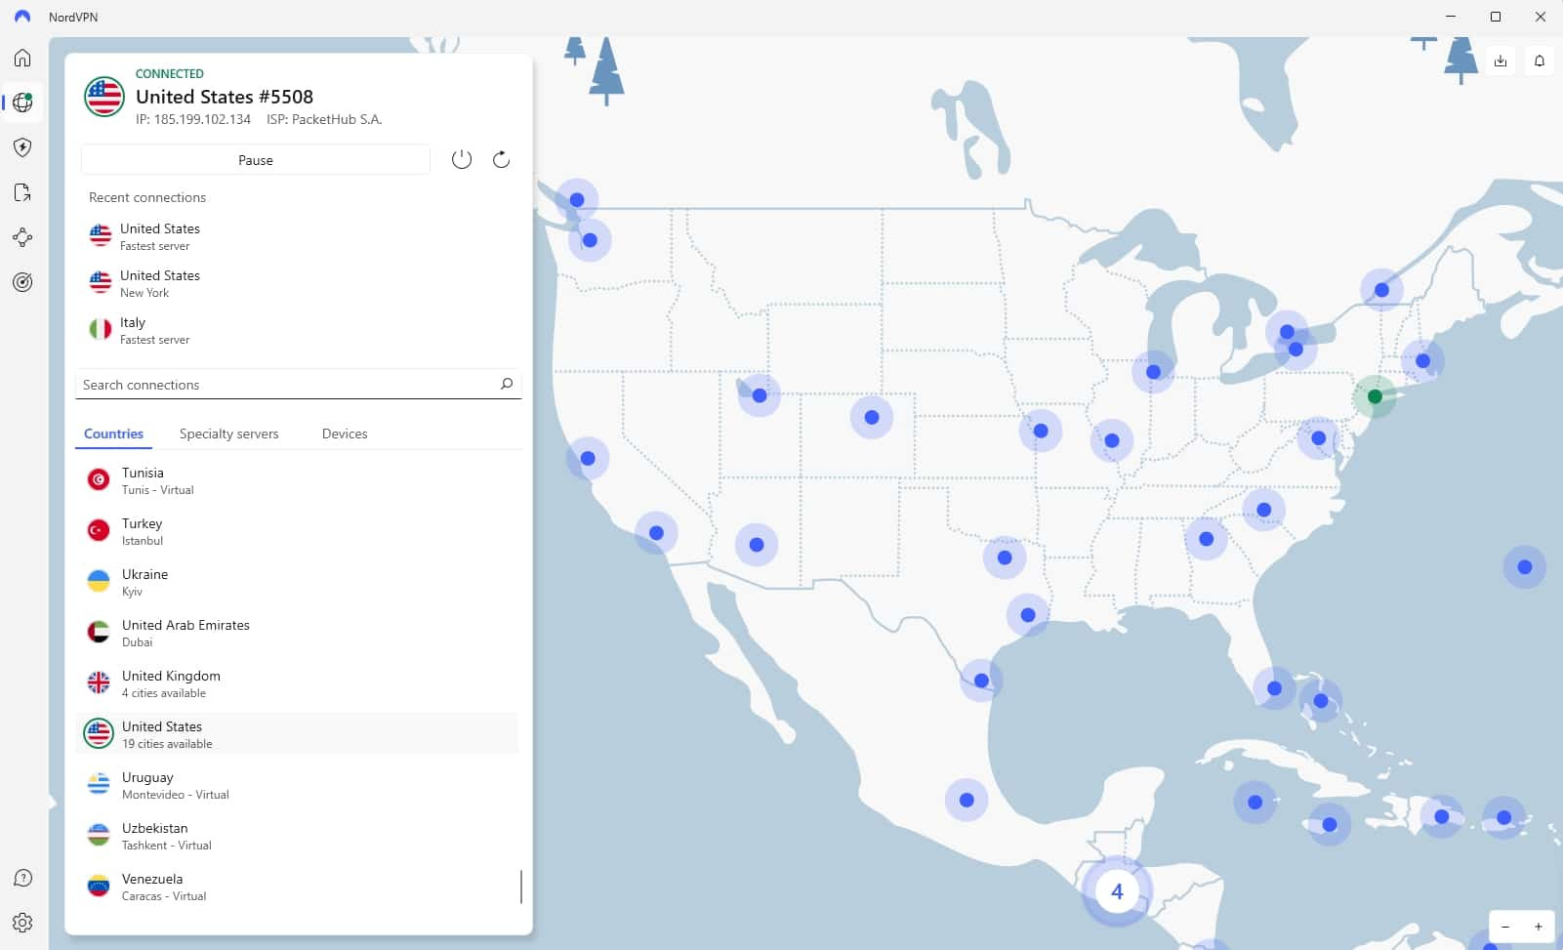Click the country list scrollbar
The image size is (1563, 950).
[x=521, y=887]
